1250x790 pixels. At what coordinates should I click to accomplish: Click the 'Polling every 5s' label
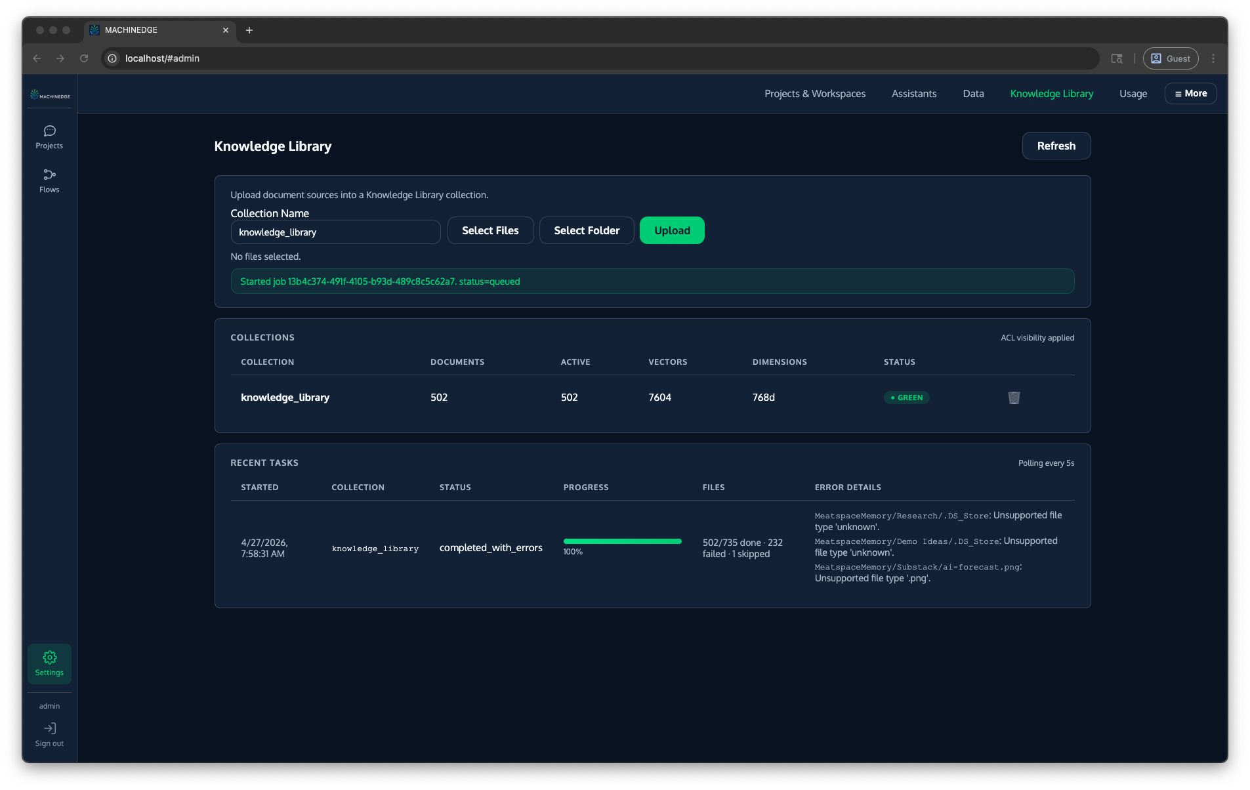(1046, 463)
